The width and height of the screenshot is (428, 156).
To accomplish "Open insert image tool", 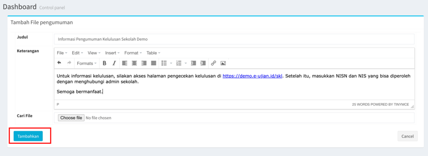I will (223, 63).
